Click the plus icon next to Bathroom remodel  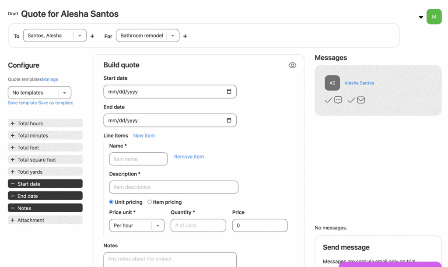click(185, 36)
